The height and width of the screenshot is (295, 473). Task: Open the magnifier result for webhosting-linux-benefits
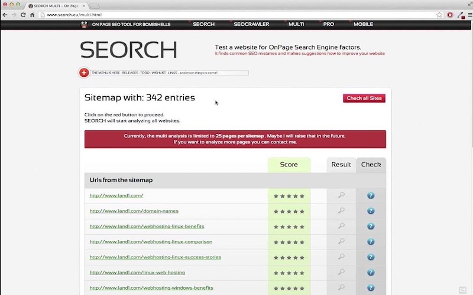tap(341, 226)
